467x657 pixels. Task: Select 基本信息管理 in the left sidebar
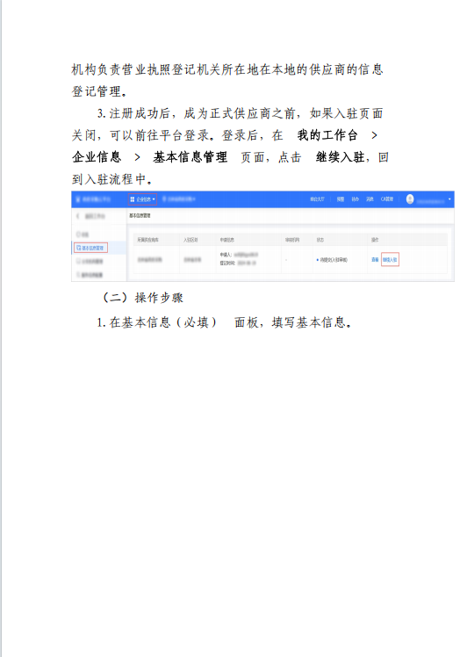pos(91,248)
